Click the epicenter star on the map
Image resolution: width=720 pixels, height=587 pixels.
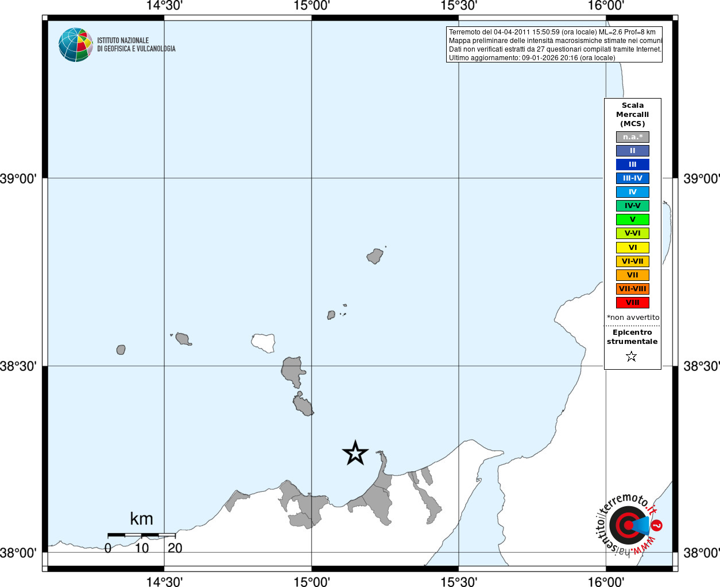(x=355, y=453)
